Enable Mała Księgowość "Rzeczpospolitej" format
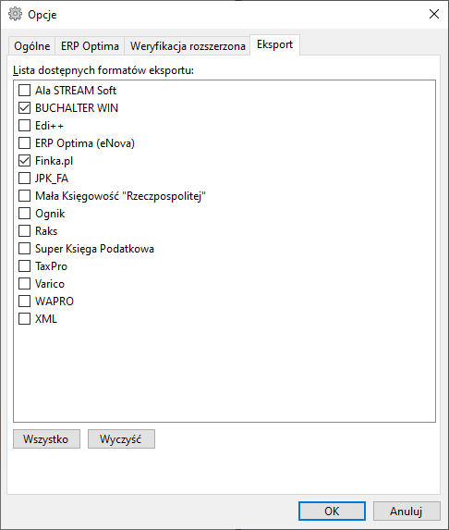Image resolution: width=449 pixels, height=530 pixels. (x=24, y=196)
